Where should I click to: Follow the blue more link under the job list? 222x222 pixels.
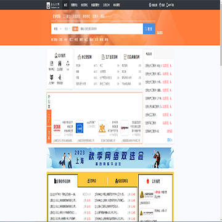[x=170, y=140]
